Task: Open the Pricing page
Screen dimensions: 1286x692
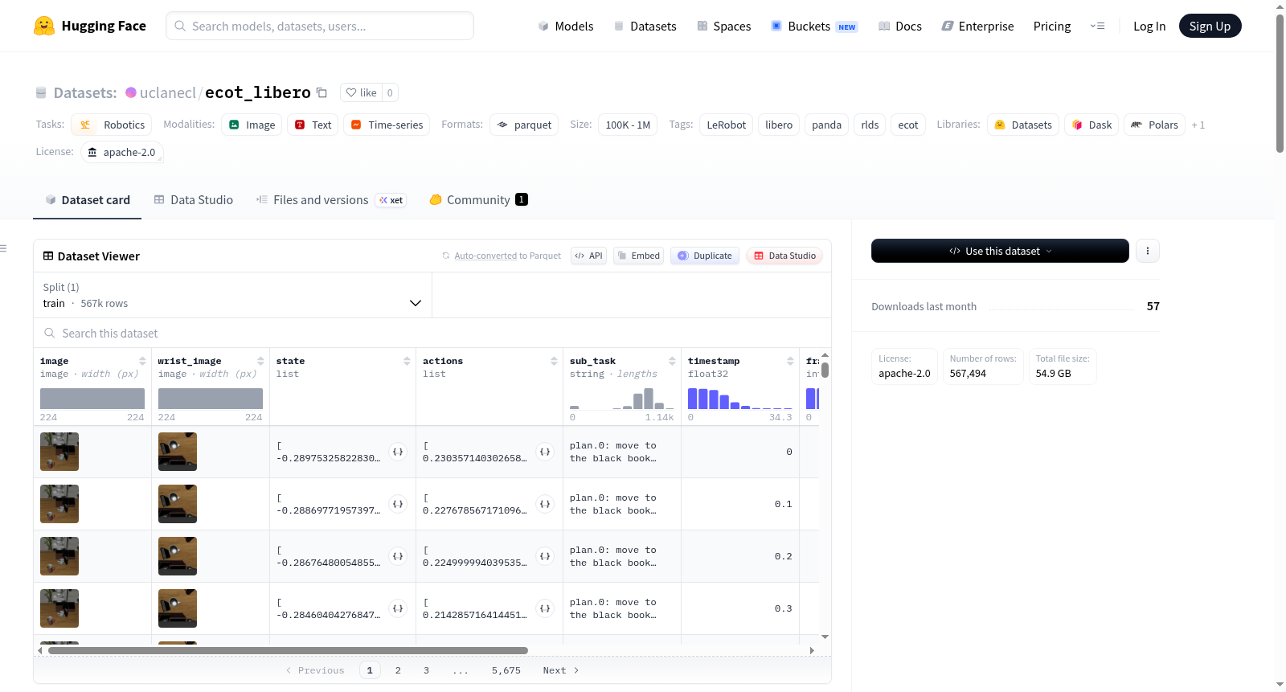Action: pos(1052,26)
